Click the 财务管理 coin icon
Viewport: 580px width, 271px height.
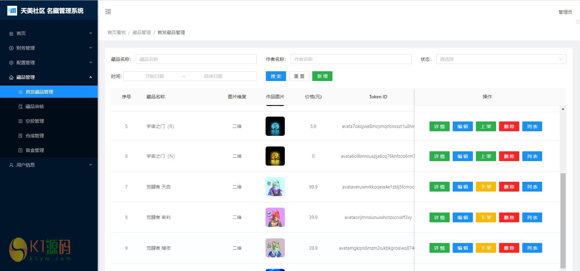click(x=11, y=48)
